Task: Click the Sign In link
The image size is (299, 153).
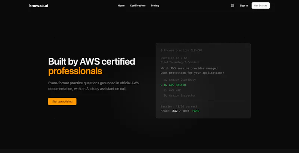Action: point(244,6)
